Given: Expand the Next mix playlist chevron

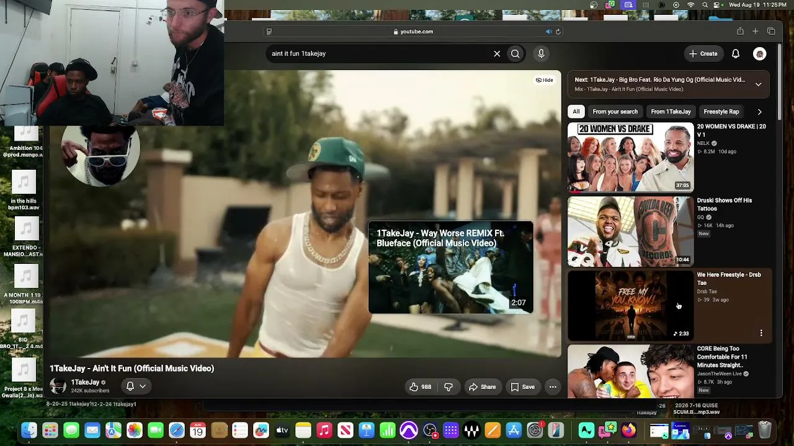Looking at the screenshot, I should [758, 84].
